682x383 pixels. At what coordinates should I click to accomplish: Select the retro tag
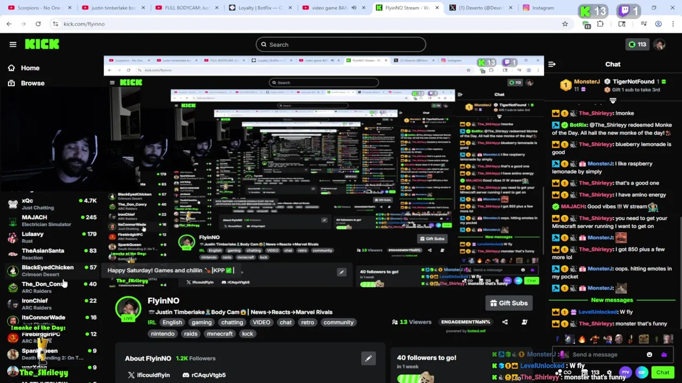[307, 322]
